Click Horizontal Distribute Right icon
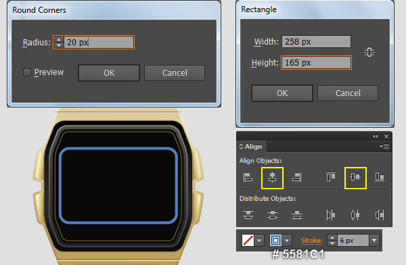The image size is (406, 265). 380,215
